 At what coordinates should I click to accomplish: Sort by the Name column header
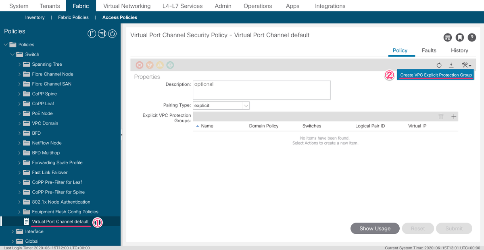[207, 126]
